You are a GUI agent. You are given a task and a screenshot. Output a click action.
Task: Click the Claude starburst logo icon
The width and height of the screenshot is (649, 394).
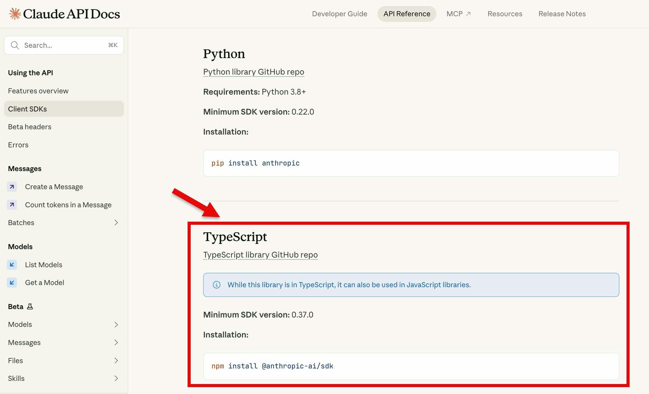click(x=15, y=14)
